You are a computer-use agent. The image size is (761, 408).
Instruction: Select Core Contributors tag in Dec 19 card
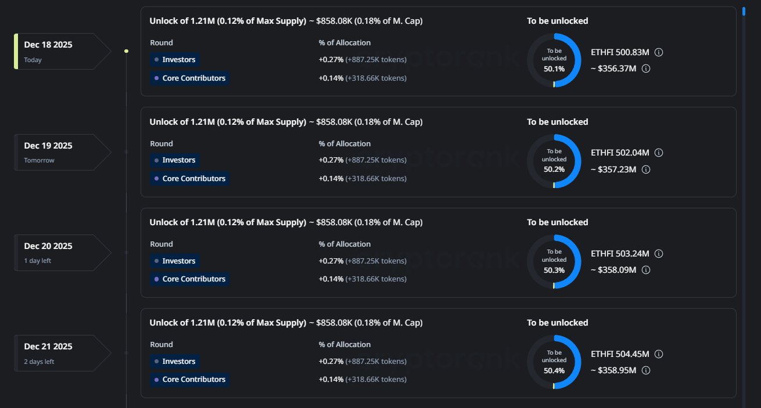click(189, 178)
